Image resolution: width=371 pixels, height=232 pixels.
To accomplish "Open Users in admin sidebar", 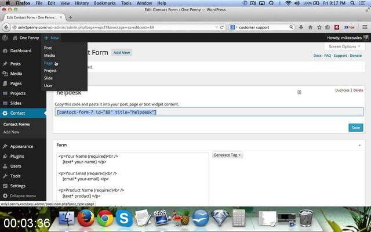I will coord(16,166).
